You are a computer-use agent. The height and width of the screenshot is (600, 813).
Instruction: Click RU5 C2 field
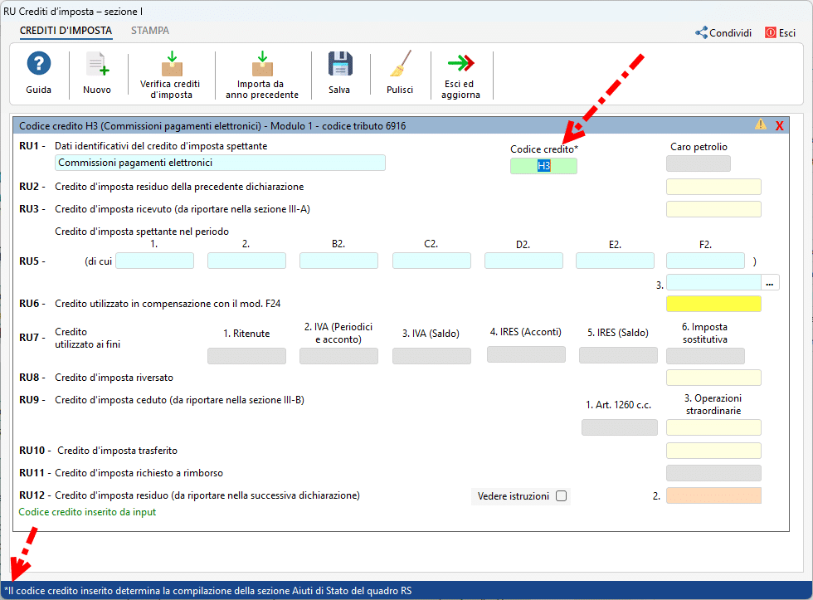tap(431, 261)
